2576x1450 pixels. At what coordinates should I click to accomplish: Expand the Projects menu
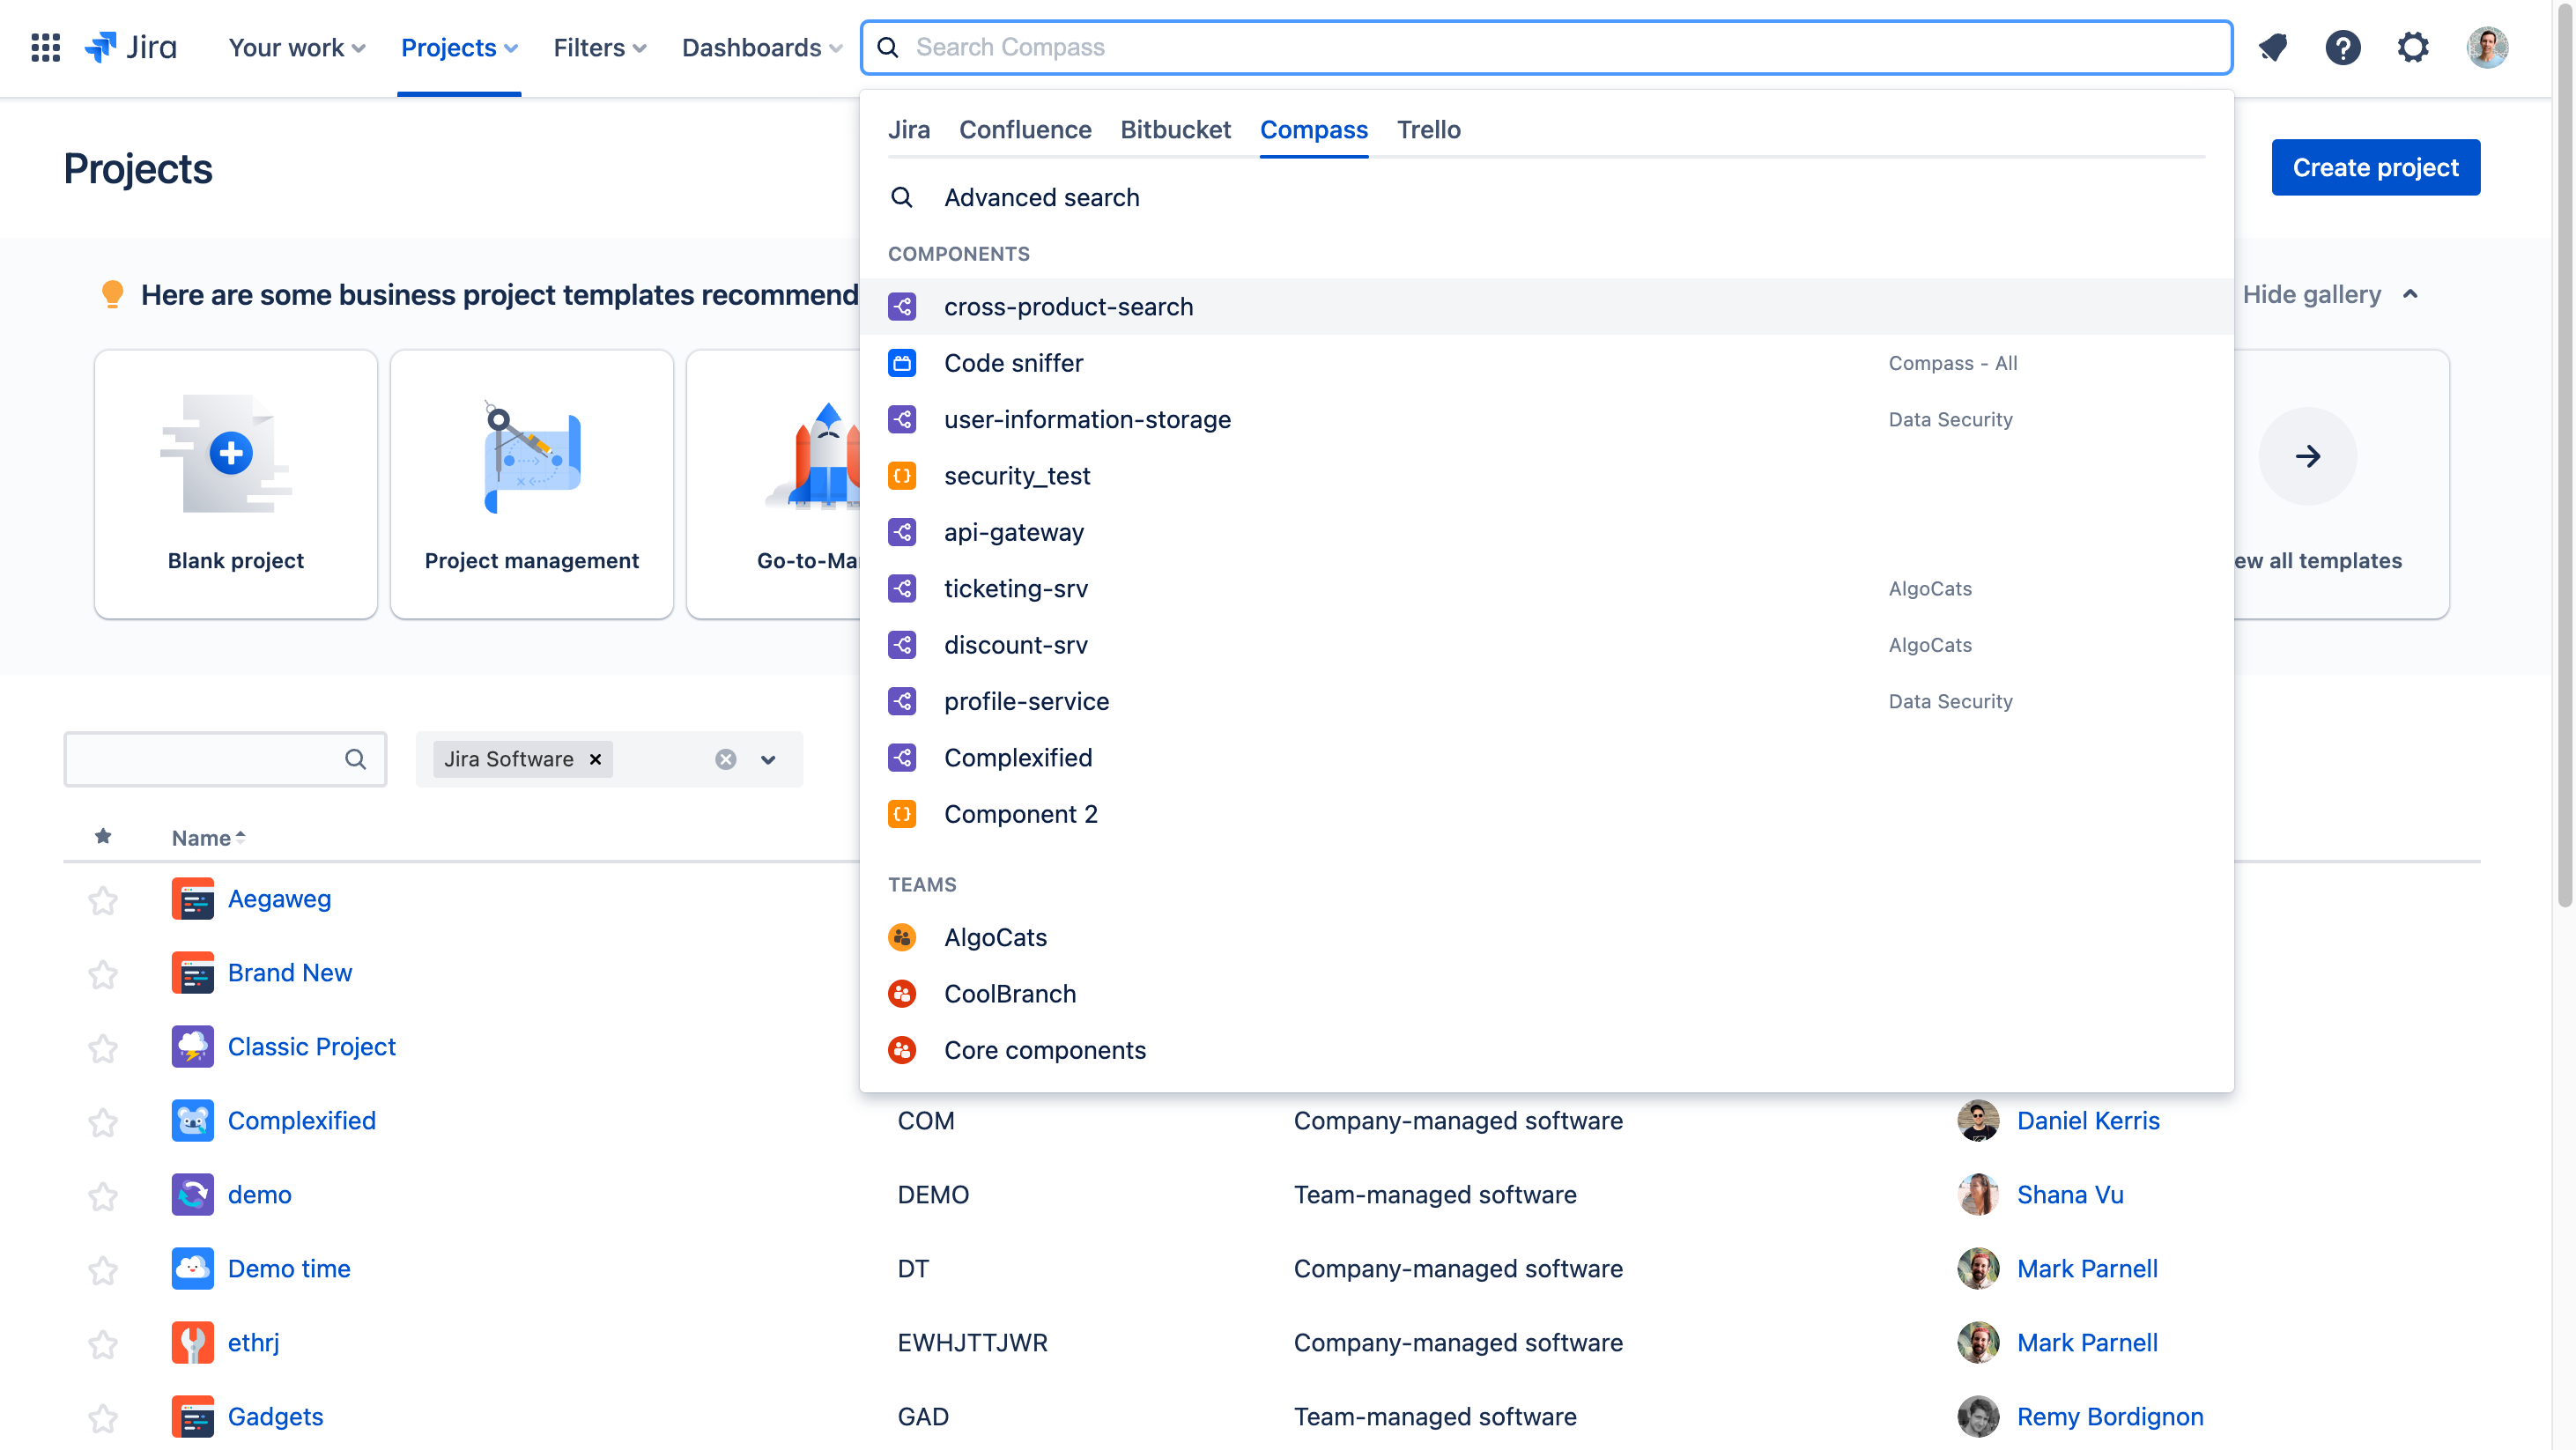pos(459,47)
